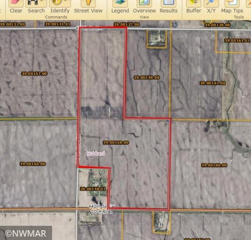The image size is (251, 240).
Task: Open the Results panel
Action: coord(169,6)
